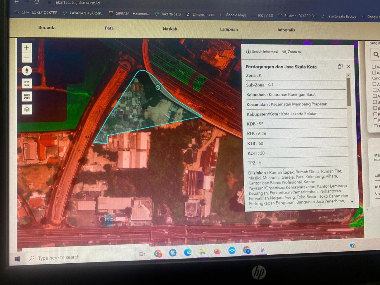Viewport: 380px width, 285px height.
Task: Go to the Lampiran tab
Action: point(229,29)
